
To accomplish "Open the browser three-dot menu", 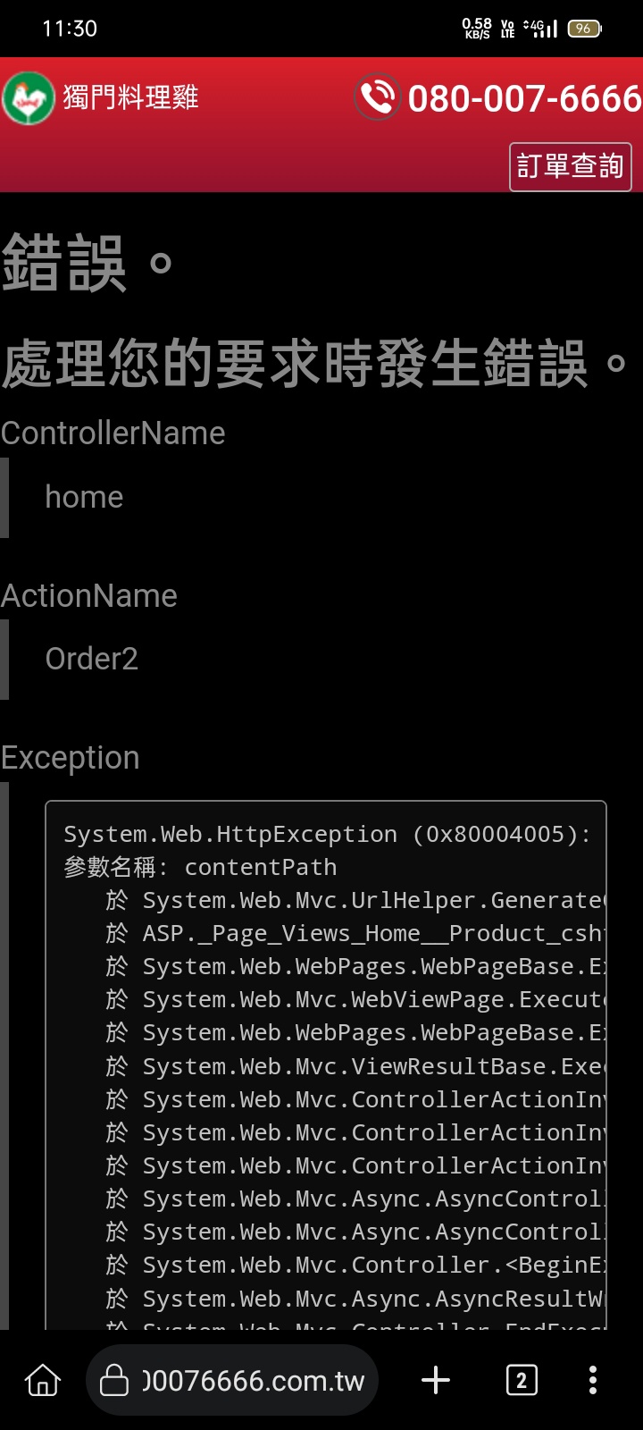I will pos(593,1380).
